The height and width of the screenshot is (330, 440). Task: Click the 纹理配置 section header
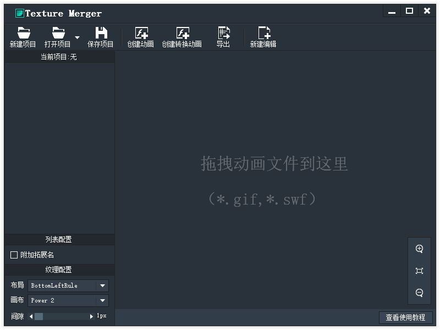pos(59,269)
